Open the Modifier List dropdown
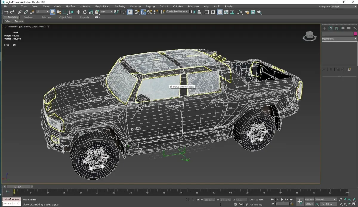Viewport: 358px width, 207px height. coord(339,39)
